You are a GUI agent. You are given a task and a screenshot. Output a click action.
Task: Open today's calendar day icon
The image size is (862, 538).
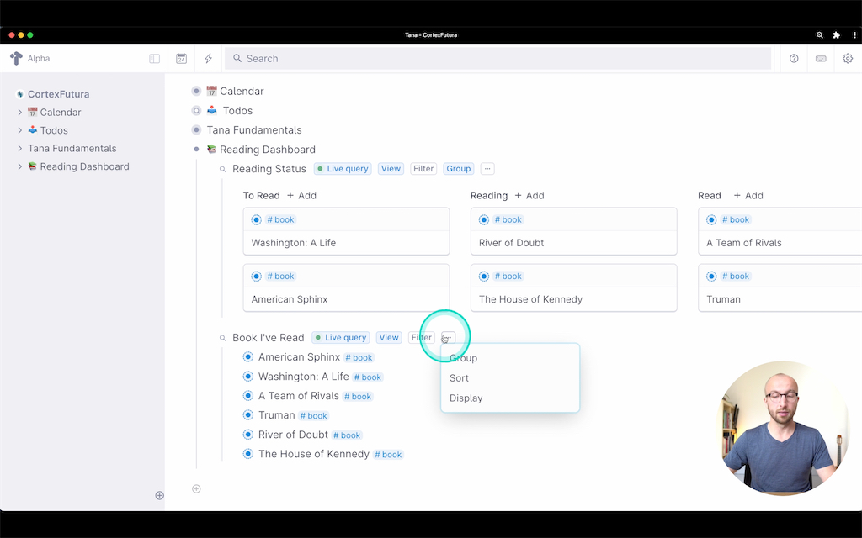tap(181, 59)
